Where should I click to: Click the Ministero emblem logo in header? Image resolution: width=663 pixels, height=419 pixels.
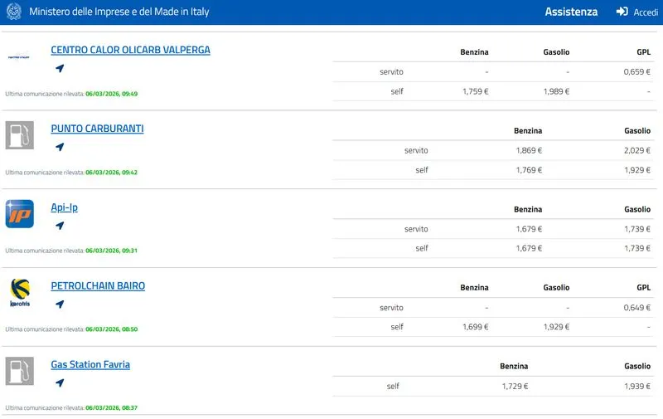click(x=14, y=12)
